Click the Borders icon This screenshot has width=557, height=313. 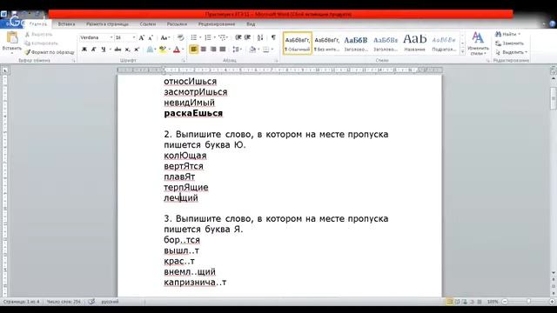tap(265, 50)
